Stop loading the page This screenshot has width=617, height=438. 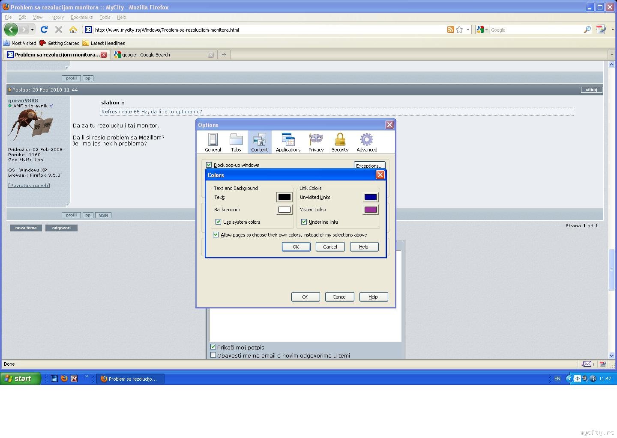59,30
